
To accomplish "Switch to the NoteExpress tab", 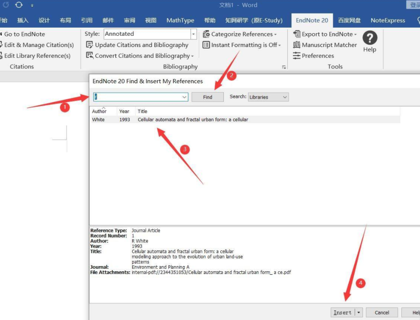I will tap(388, 20).
